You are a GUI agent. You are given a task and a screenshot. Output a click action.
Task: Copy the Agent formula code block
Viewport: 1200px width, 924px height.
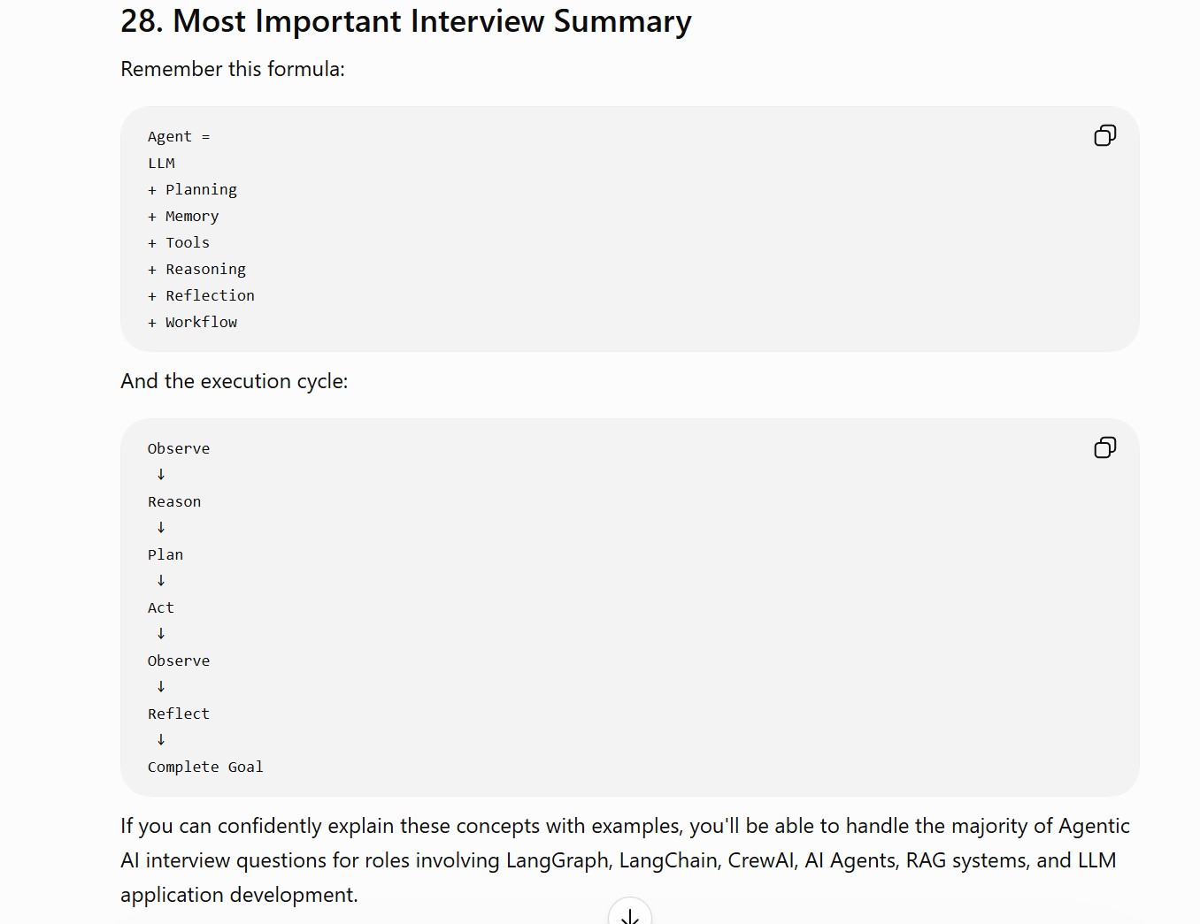(1104, 135)
